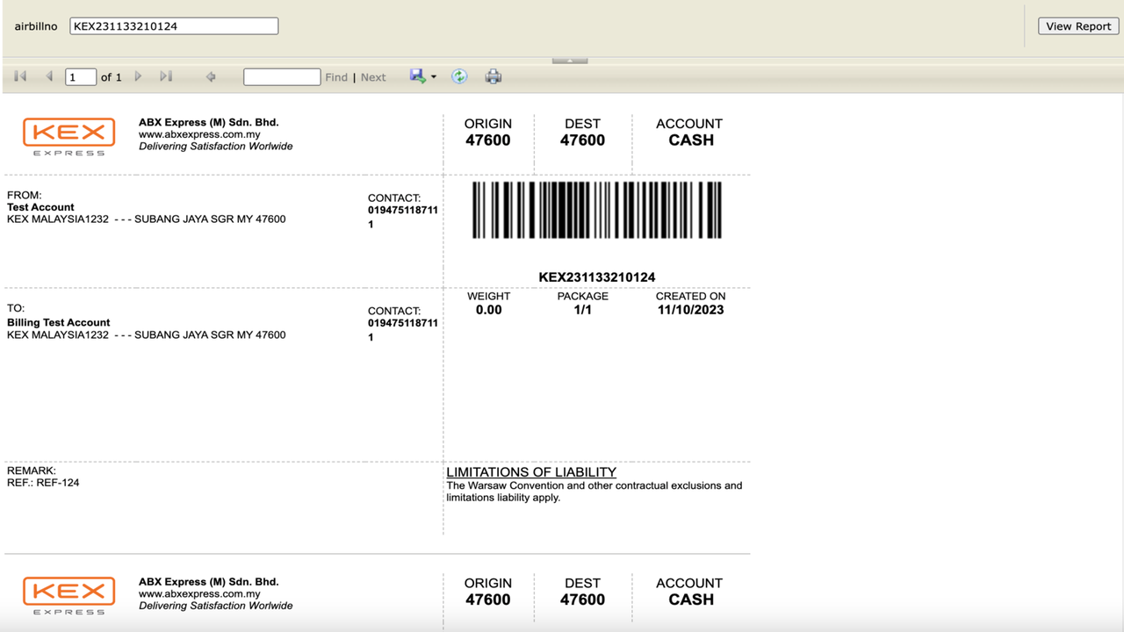The width and height of the screenshot is (1124, 632).
Task: Select the 'REF.: REF-124' remark text
Action: click(43, 483)
